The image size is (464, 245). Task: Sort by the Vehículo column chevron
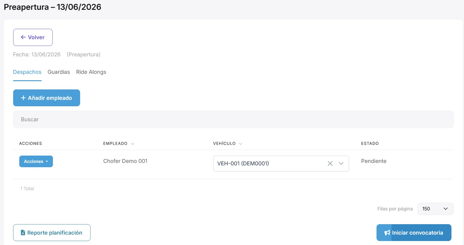[241, 144]
